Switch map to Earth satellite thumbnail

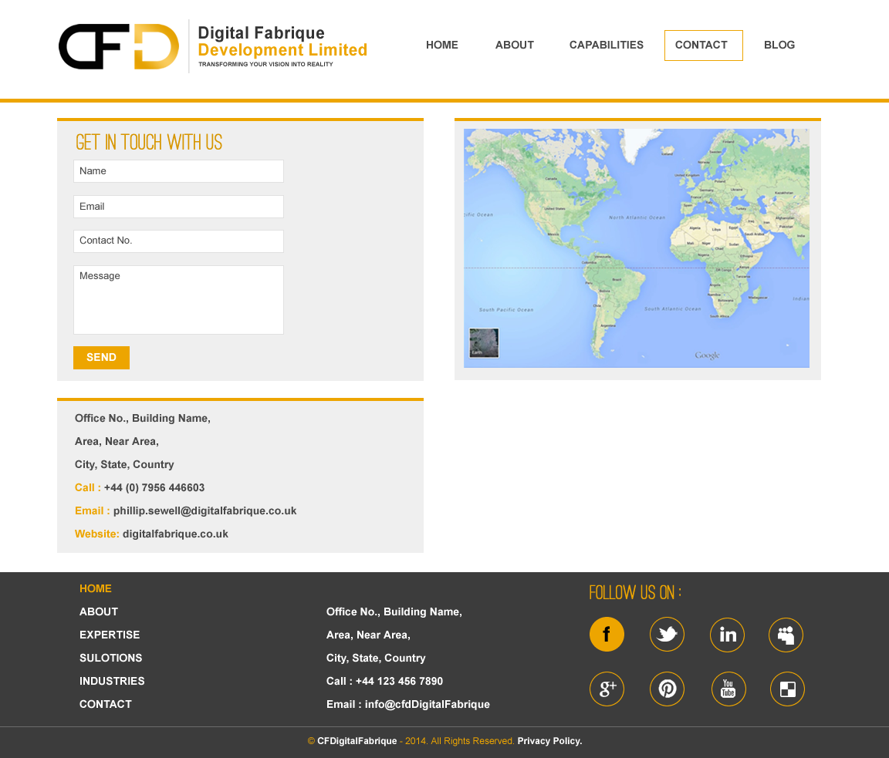(484, 343)
